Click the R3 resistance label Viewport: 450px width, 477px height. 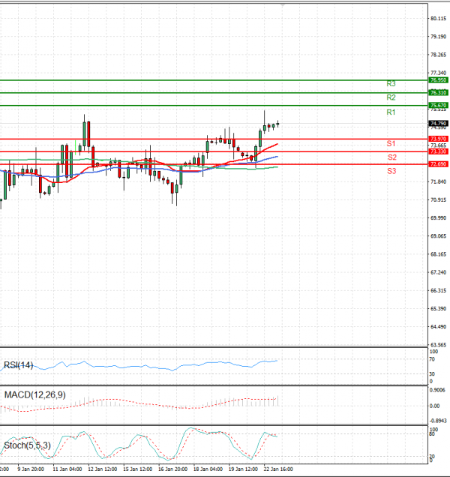[391, 83]
